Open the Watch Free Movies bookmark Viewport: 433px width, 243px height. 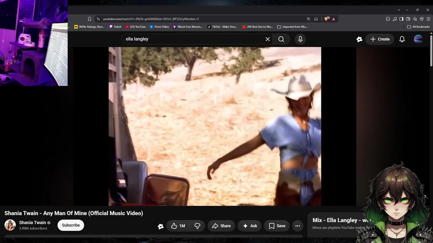tap(188, 27)
